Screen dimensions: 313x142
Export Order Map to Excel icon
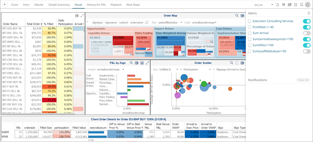tap(242, 16)
